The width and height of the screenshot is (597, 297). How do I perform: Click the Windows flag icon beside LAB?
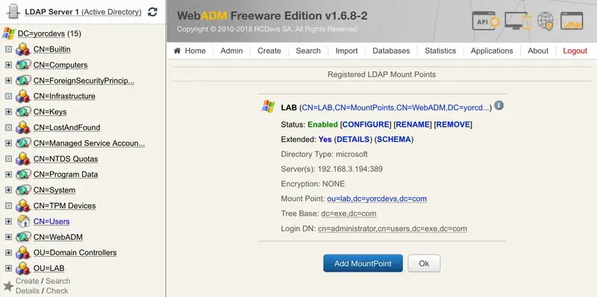tap(269, 107)
